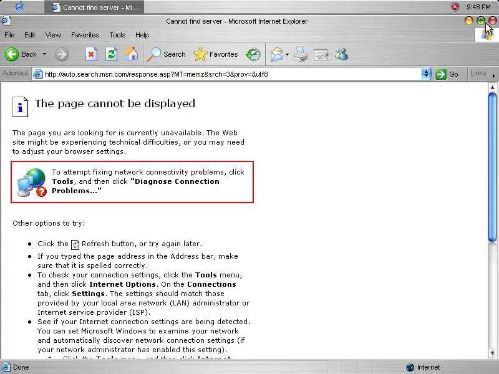Click the info page icon beside heading
Image resolution: width=499 pixels, height=374 pixels.
[x=20, y=107]
